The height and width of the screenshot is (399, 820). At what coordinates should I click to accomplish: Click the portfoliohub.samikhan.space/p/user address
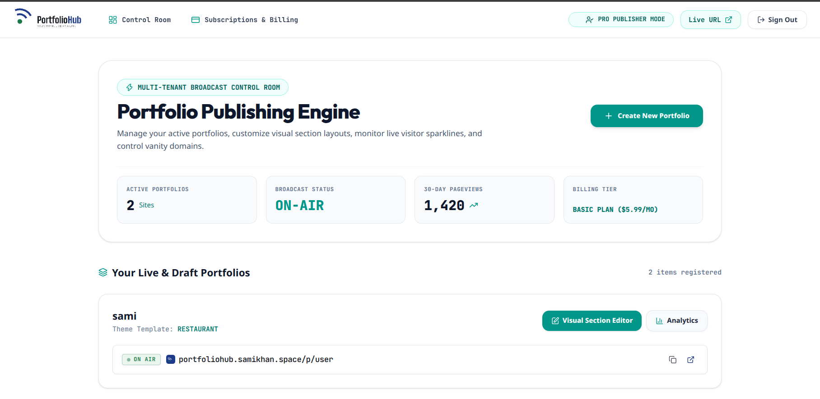(256, 359)
